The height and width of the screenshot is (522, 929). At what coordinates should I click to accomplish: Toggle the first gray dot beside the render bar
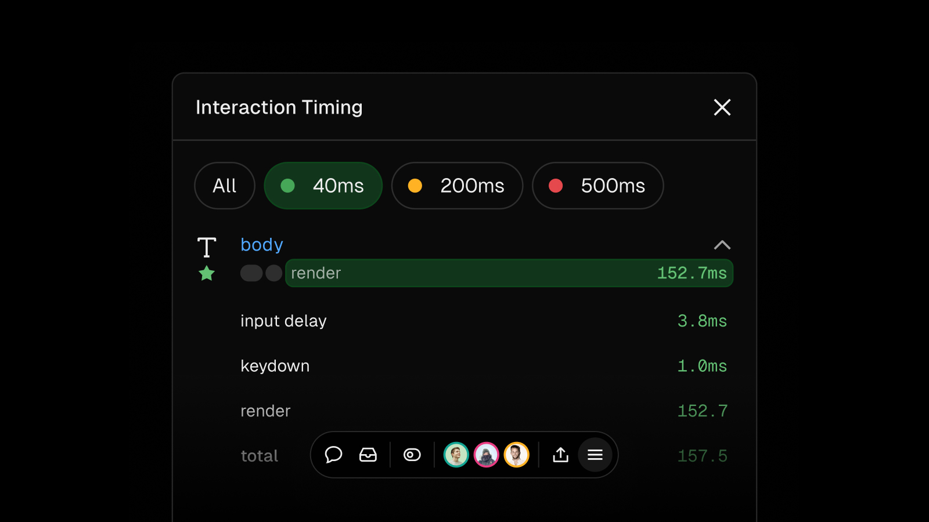point(251,273)
